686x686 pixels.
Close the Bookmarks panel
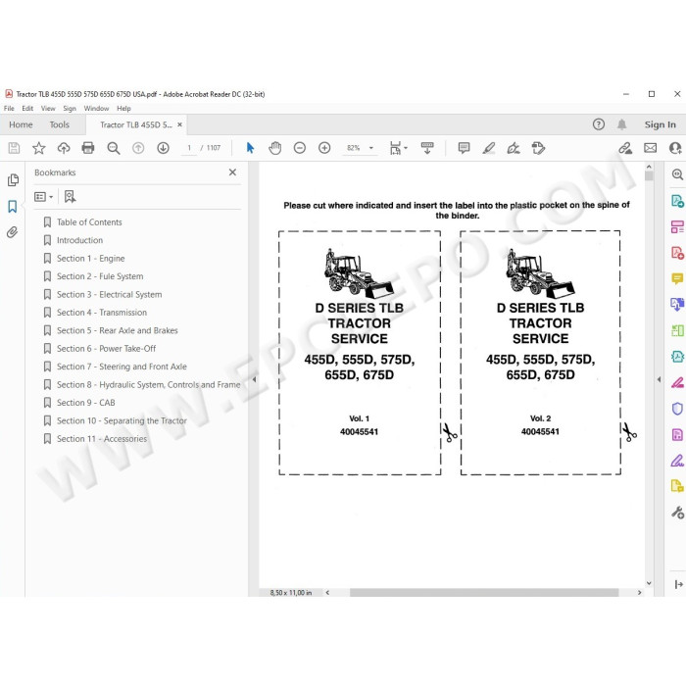coord(233,172)
